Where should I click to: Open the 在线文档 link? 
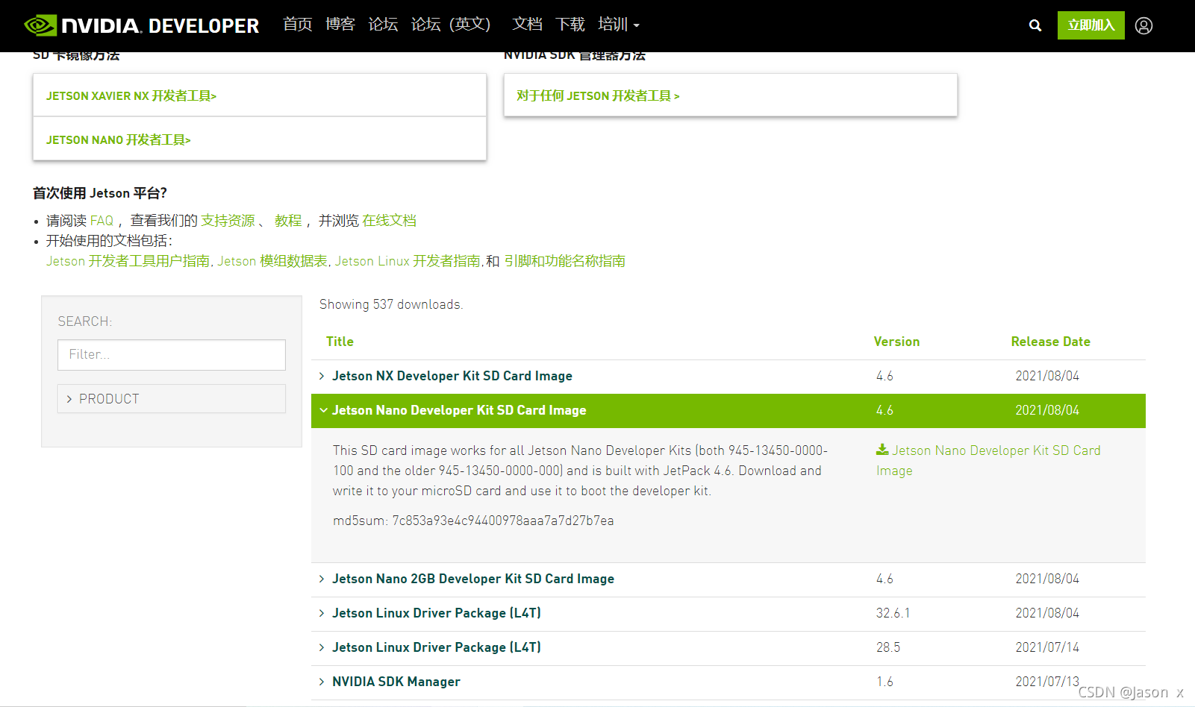389,221
